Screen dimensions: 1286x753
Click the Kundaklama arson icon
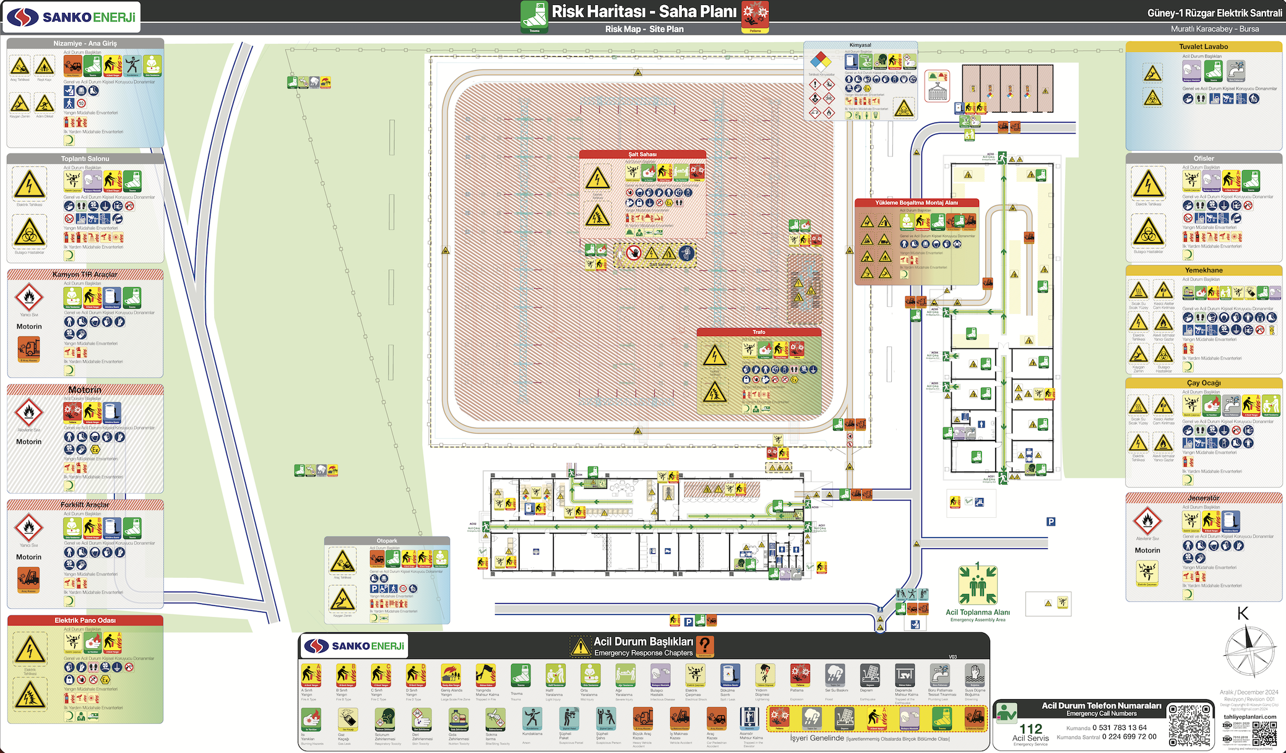pos(531,719)
